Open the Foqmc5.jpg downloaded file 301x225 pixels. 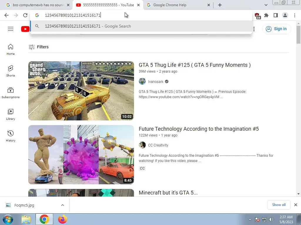[24, 205]
